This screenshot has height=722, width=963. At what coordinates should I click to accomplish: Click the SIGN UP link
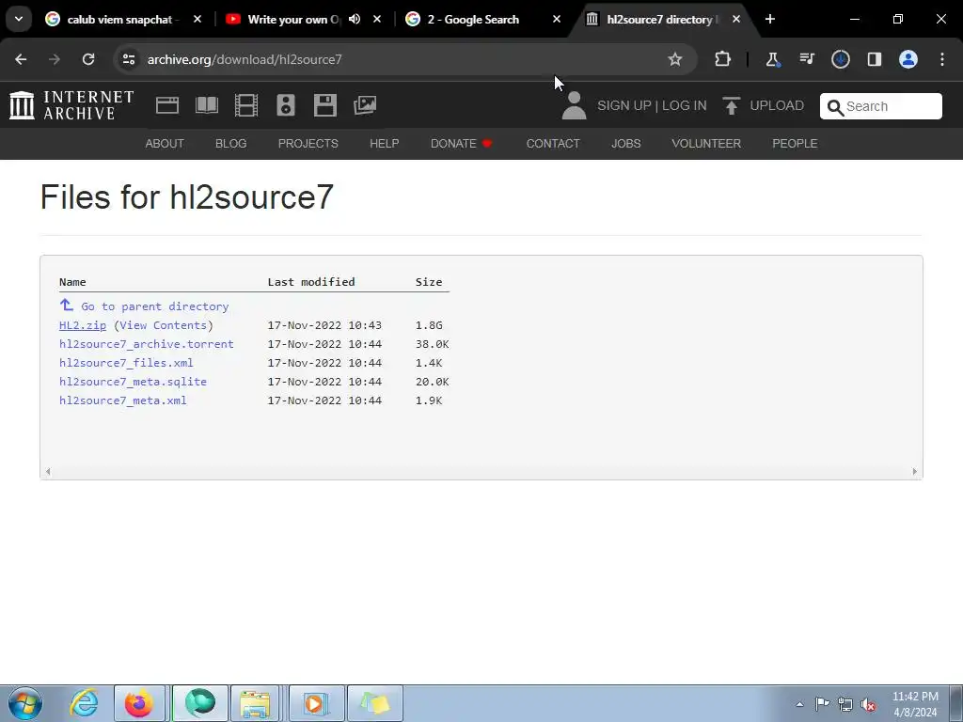624,105
